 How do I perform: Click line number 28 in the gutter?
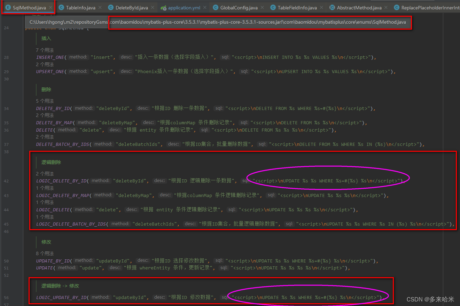coord(6,57)
